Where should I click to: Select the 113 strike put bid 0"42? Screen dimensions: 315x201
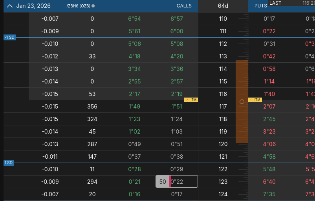pyautogui.click(x=269, y=56)
